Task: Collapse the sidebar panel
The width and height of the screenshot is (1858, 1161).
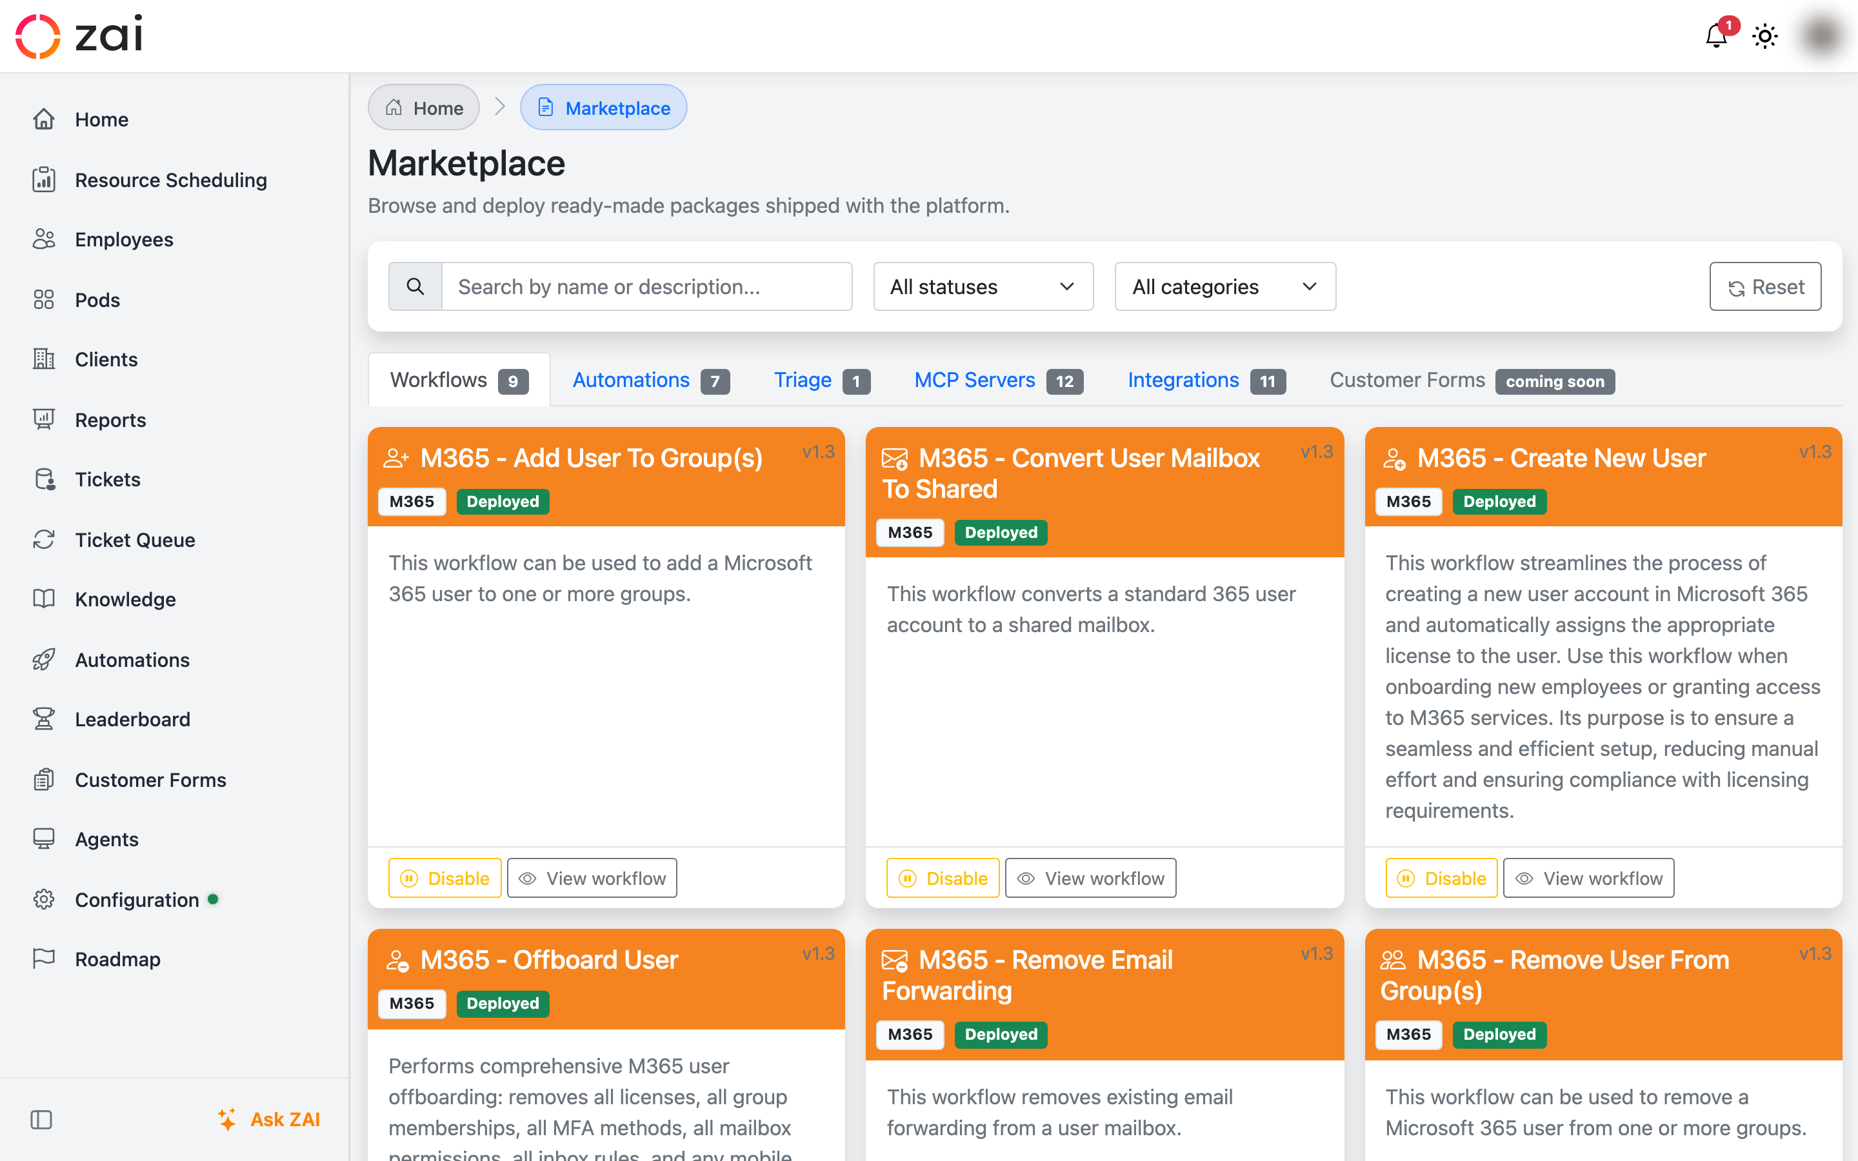Action: click(41, 1120)
